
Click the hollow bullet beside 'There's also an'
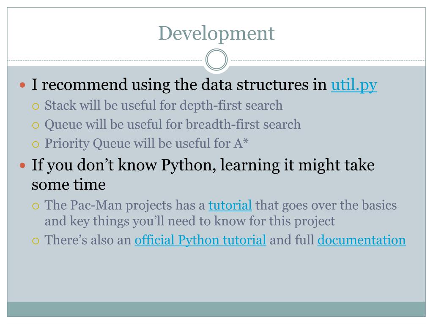tap(36, 241)
